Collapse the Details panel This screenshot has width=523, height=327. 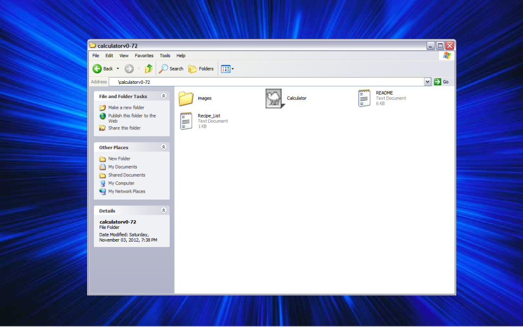[x=163, y=211]
